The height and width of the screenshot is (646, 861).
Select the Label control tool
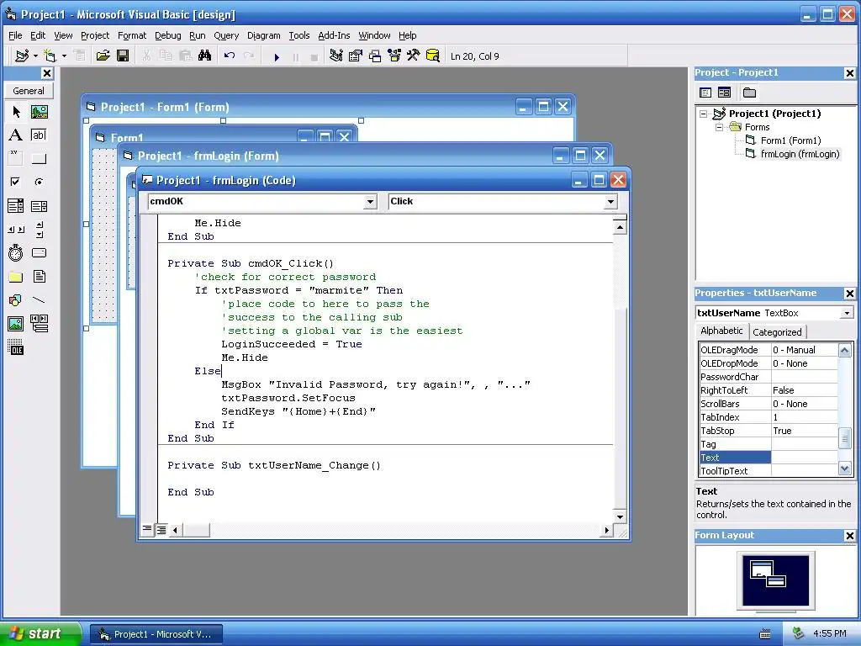point(16,135)
